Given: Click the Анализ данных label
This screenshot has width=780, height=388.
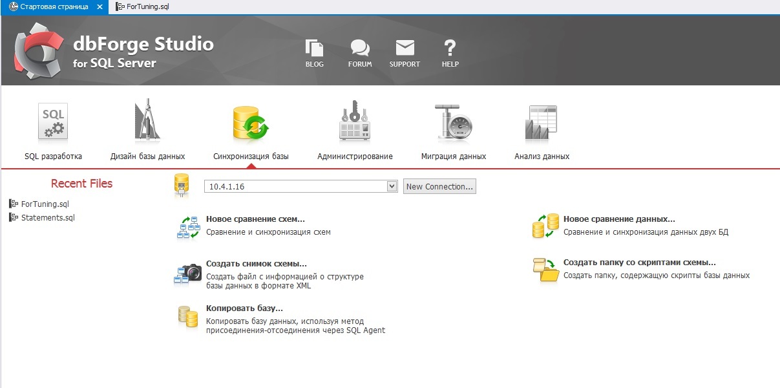Looking at the screenshot, I should coord(542,156).
